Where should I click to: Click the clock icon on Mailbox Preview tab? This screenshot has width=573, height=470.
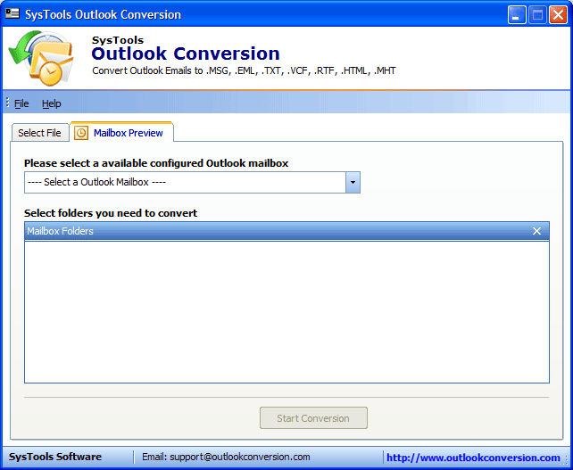tap(81, 133)
